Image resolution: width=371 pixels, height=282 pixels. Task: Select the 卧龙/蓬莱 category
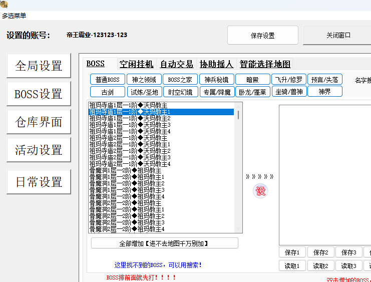click(253, 92)
